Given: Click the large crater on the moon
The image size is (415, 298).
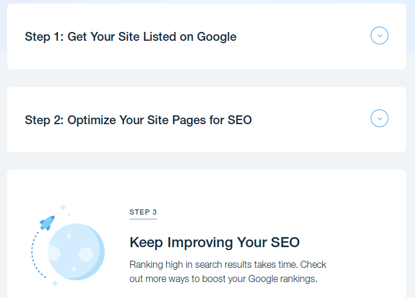Looking at the screenshot, I should coord(86,254).
